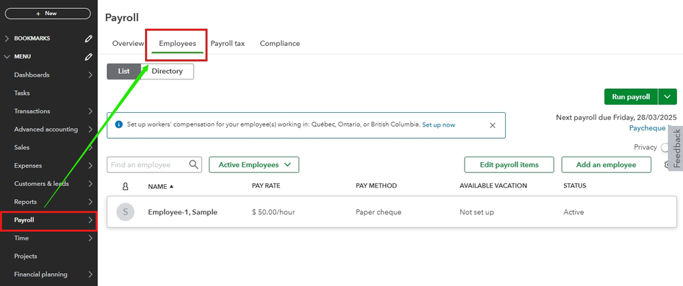683x286 pixels.
Task: Click the pencil icon beside MENU
Action: (88, 57)
